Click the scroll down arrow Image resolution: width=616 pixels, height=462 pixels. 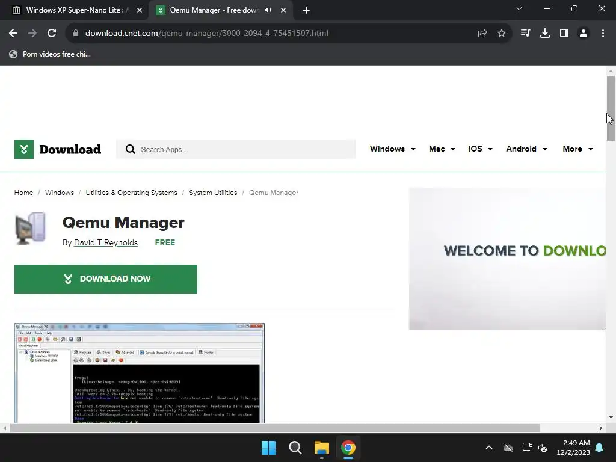(611, 417)
